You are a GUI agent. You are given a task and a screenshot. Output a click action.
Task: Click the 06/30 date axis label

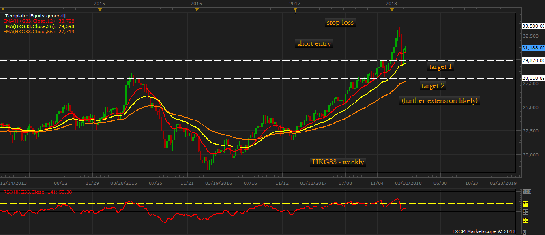(x=440, y=183)
